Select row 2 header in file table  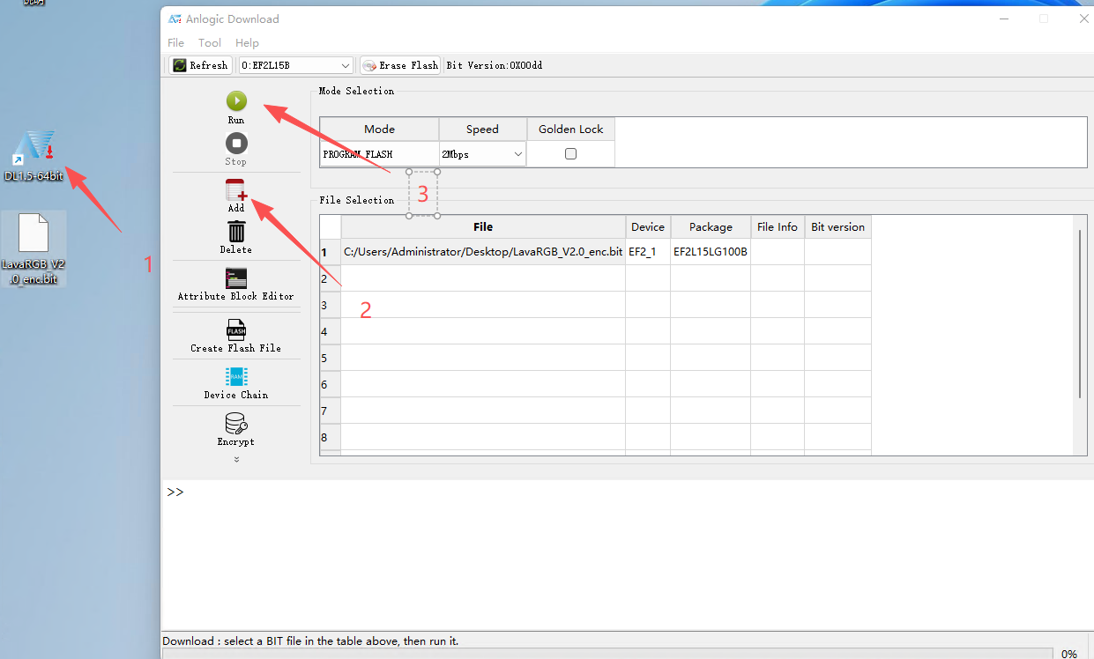pos(330,278)
